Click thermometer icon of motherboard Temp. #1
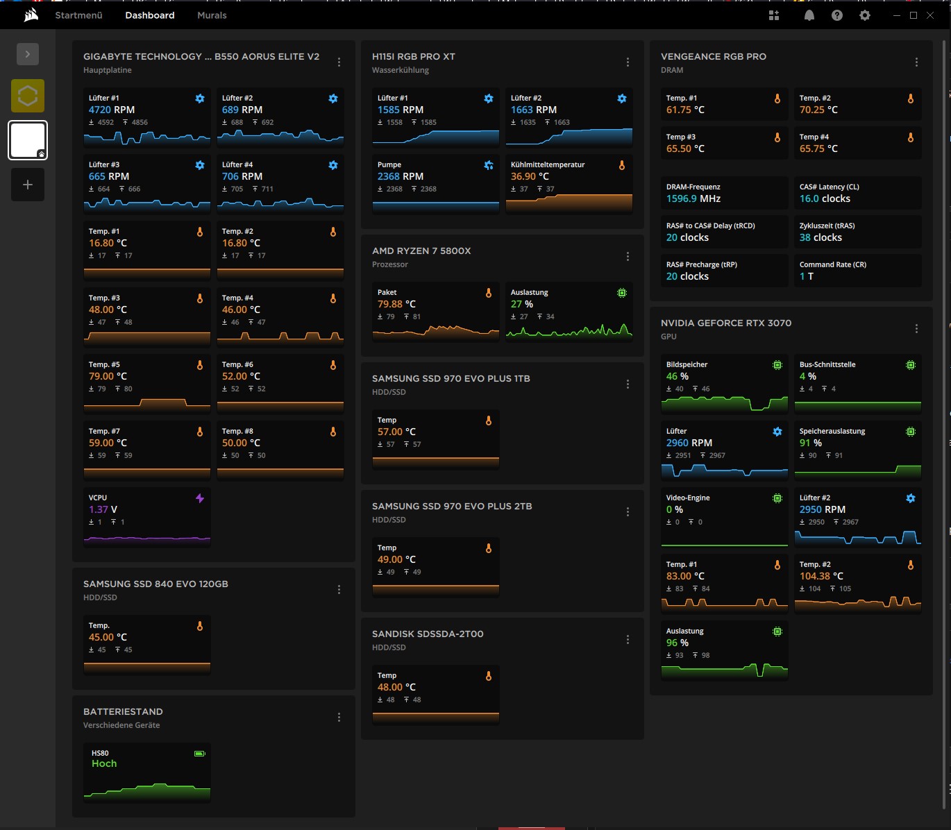Viewport: 951px width, 830px height. pyautogui.click(x=200, y=232)
